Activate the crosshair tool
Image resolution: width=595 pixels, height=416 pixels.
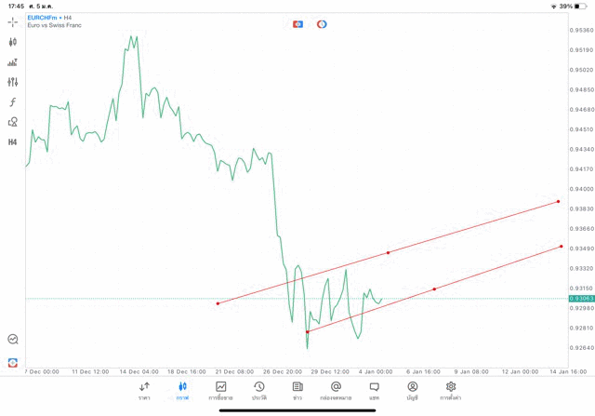pos(13,21)
